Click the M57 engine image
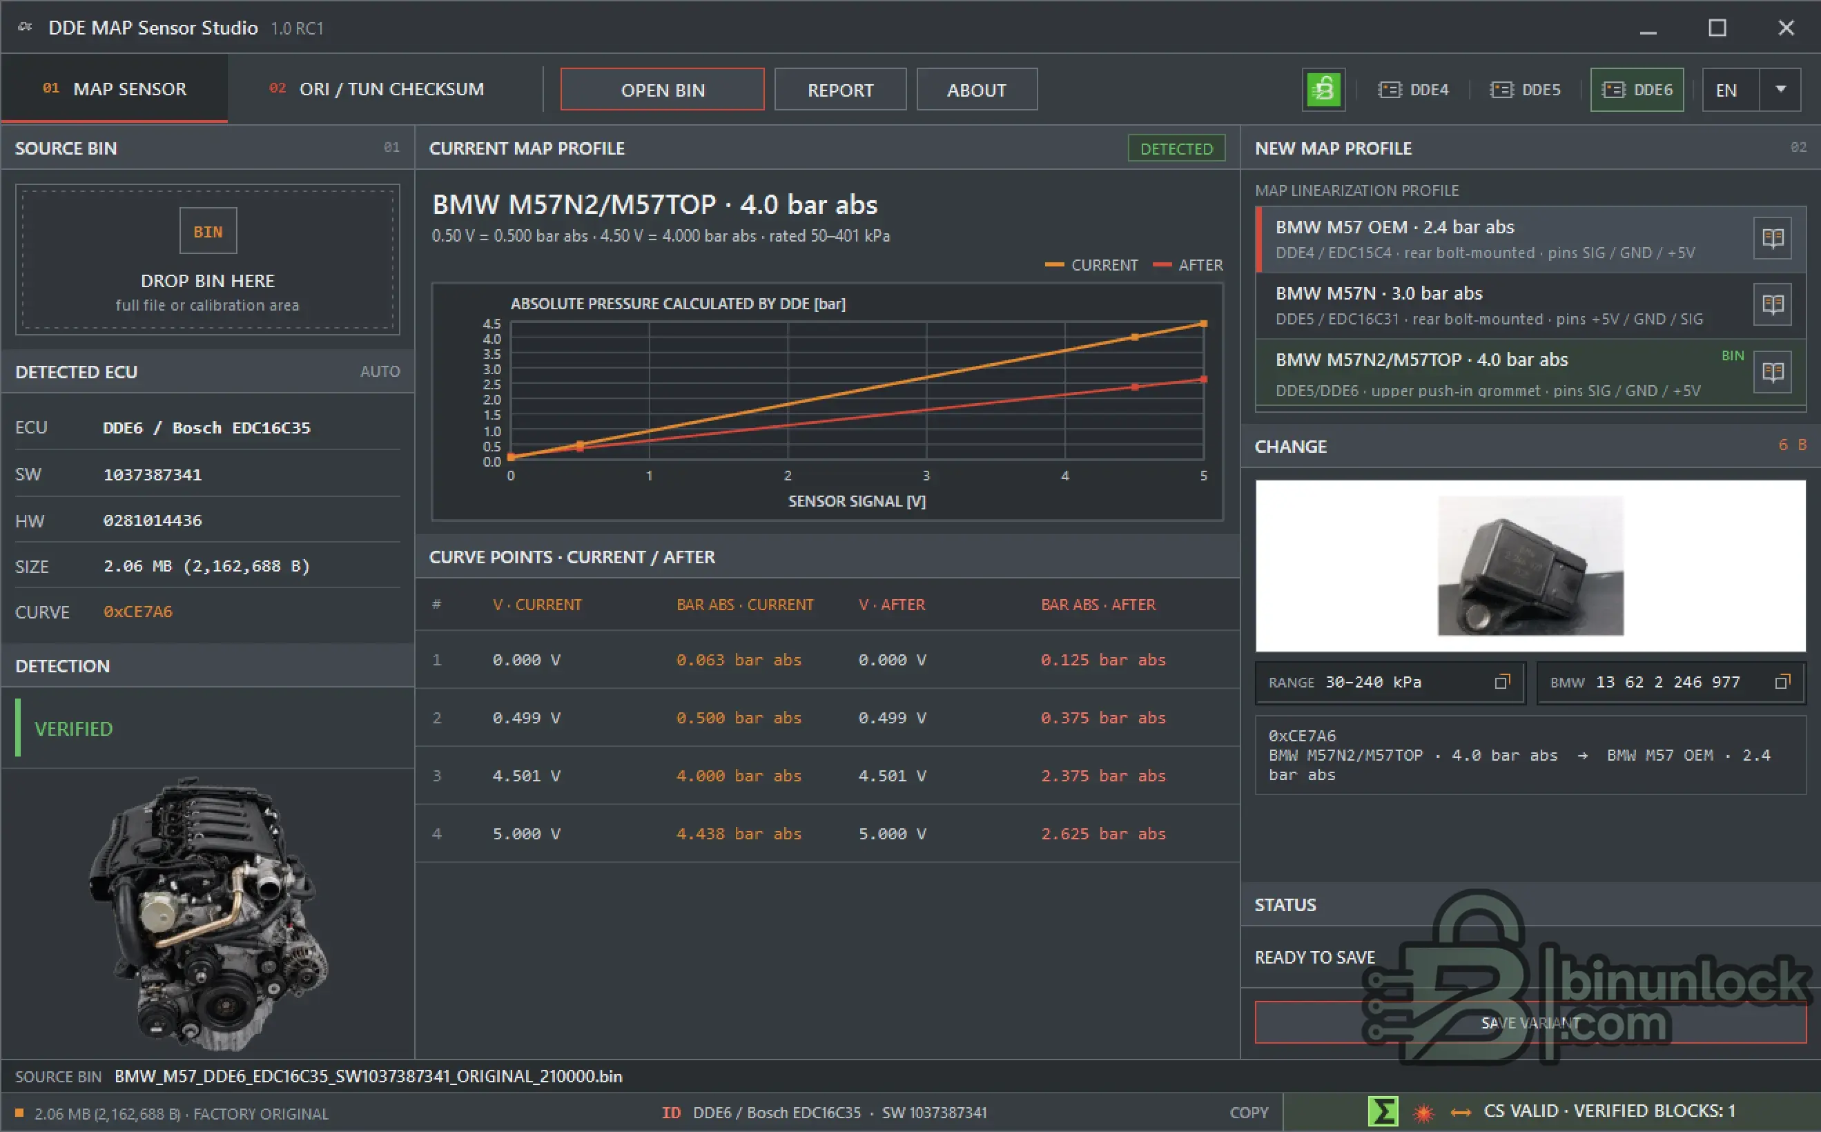 coord(208,913)
